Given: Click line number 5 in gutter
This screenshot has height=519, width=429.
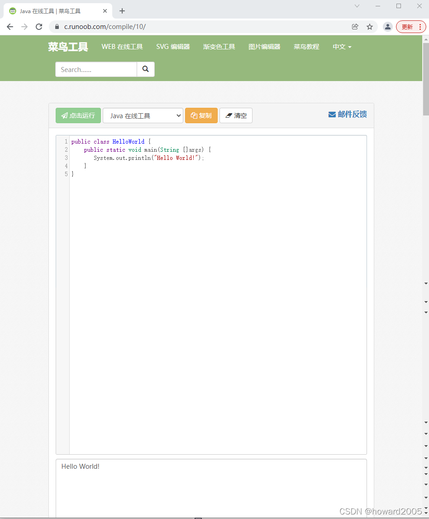Looking at the screenshot, I should tap(66, 174).
